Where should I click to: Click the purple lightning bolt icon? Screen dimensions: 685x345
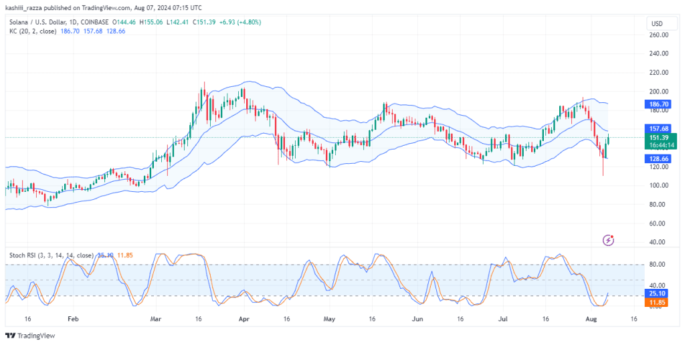[x=609, y=240]
